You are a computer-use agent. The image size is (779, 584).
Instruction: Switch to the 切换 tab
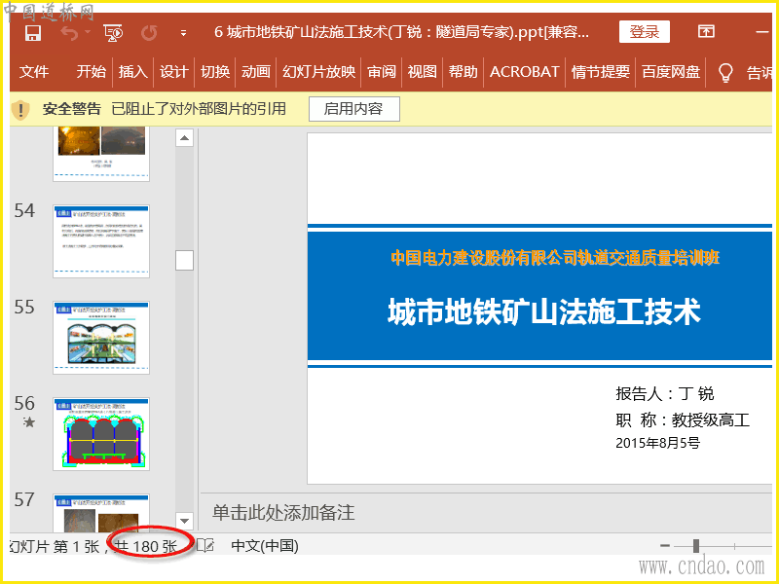point(215,72)
